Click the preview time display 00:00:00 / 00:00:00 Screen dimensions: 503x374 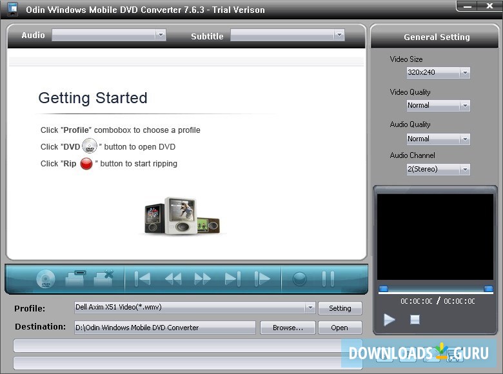point(438,301)
